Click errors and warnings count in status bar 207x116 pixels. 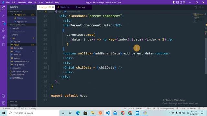(x=22, y=108)
